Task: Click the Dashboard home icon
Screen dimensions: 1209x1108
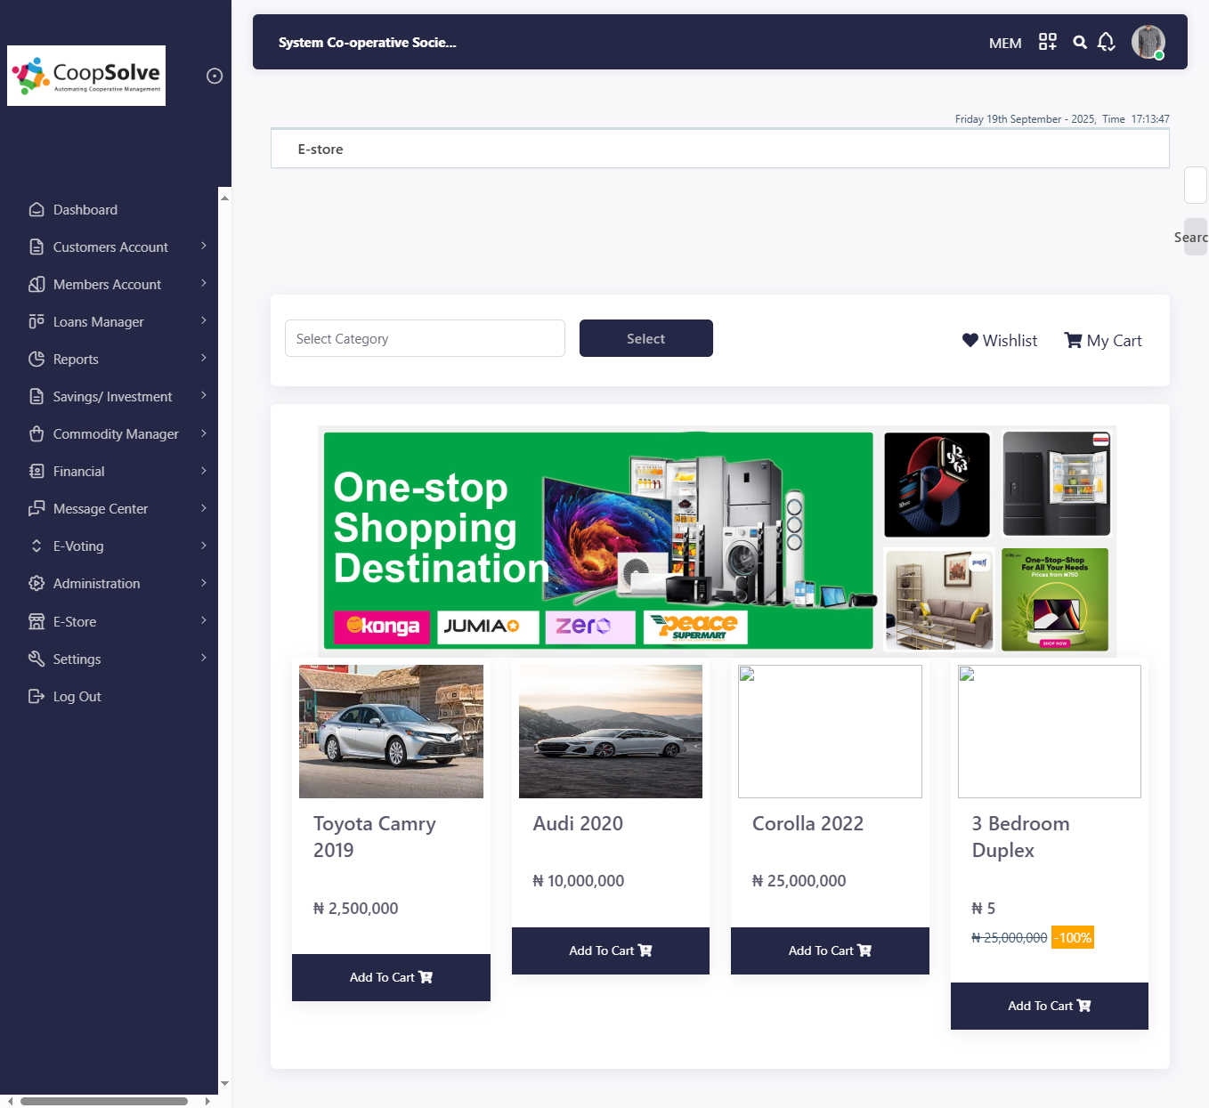Action: (37, 210)
